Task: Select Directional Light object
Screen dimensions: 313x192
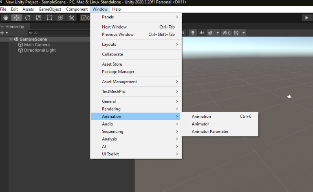Action: pos(40,50)
